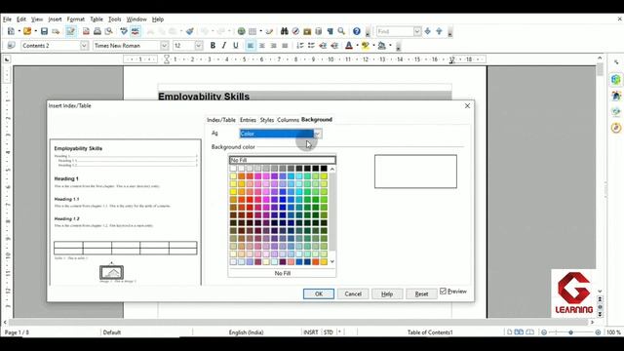Open the font size 12 dropdown
The width and height of the screenshot is (624, 351).
pos(198,46)
